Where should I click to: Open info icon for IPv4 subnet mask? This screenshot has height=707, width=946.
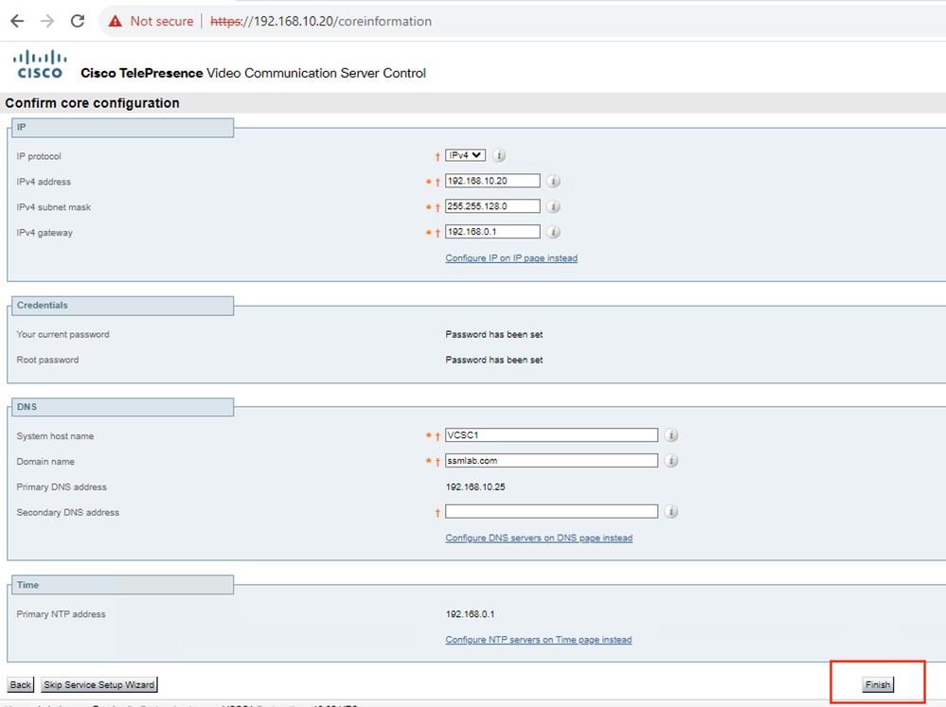click(x=553, y=206)
